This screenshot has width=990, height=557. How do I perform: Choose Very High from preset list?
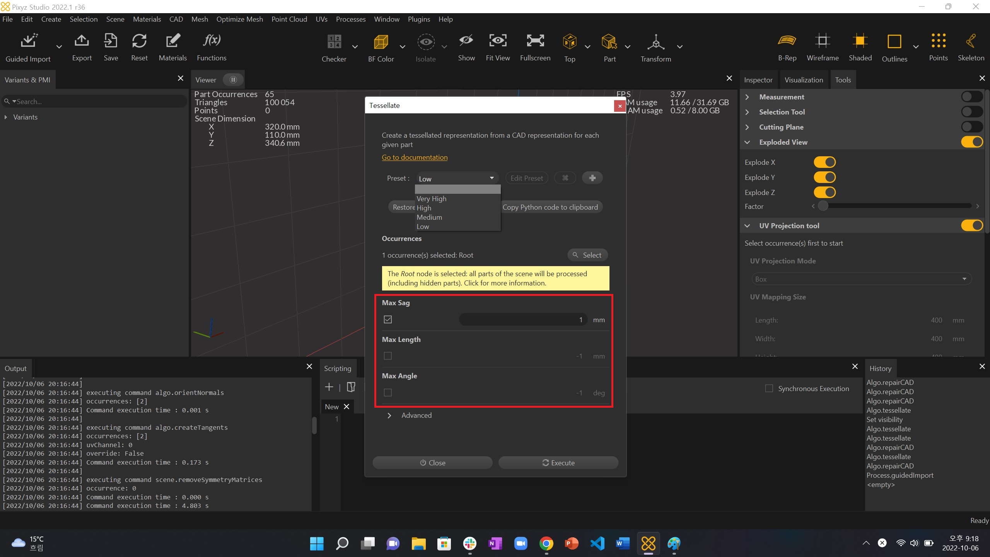click(x=432, y=198)
